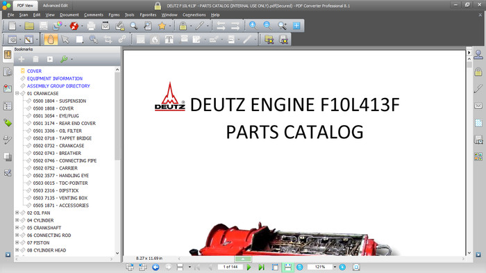486x273 pixels.
Task: Open file with the folder icon
Action: pos(29,26)
